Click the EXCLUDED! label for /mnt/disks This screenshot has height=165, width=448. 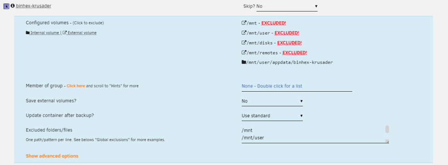coord(290,43)
